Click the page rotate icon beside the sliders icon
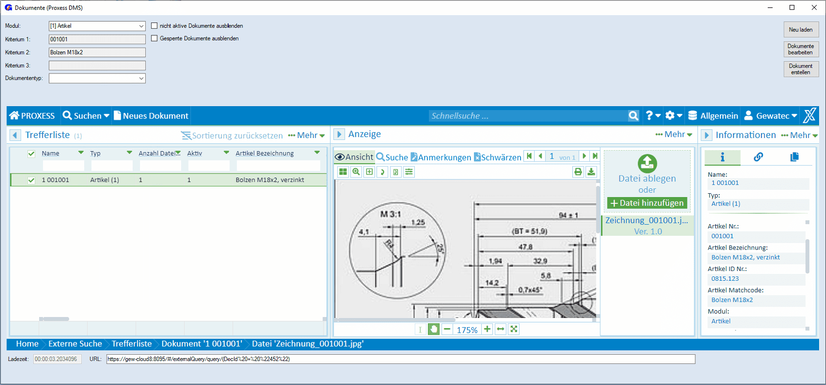This screenshot has width=826, height=385. [396, 172]
